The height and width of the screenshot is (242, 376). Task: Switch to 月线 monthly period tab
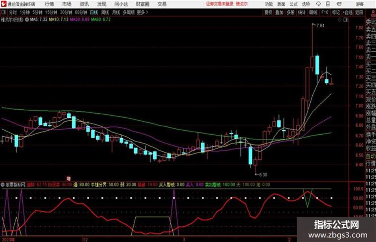coord(116,12)
